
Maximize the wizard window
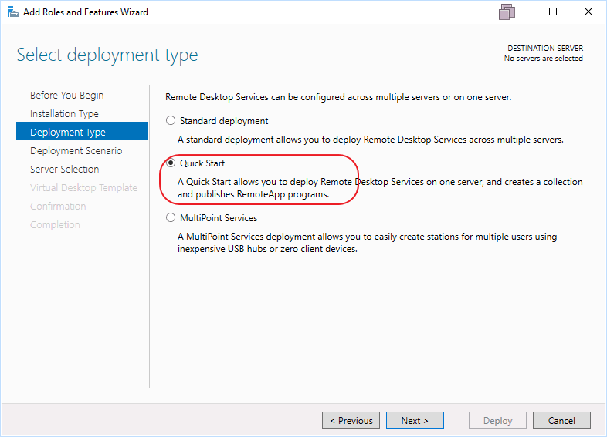click(x=554, y=12)
